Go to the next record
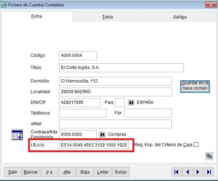Viewport: 218px width, 181px height. click(198, 172)
